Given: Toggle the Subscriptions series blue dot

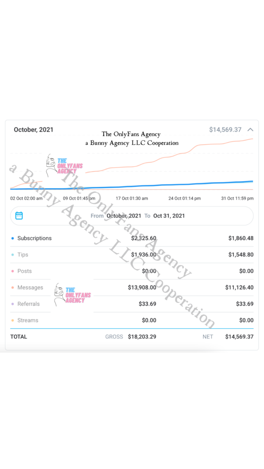Looking at the screenshot, I should [x=12, y=238].
